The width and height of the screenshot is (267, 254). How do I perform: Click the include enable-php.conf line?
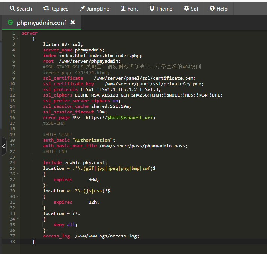pyautogui.click(x=75, y=163)
